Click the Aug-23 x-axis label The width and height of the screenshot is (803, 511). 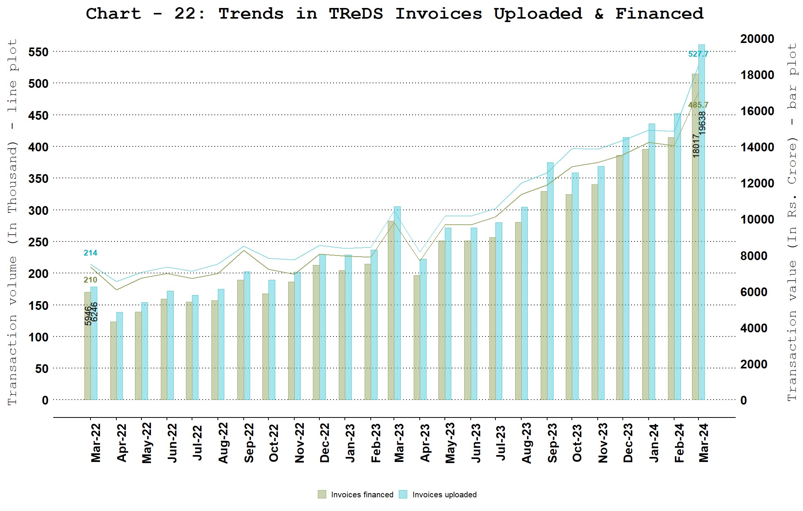[526, 443]
